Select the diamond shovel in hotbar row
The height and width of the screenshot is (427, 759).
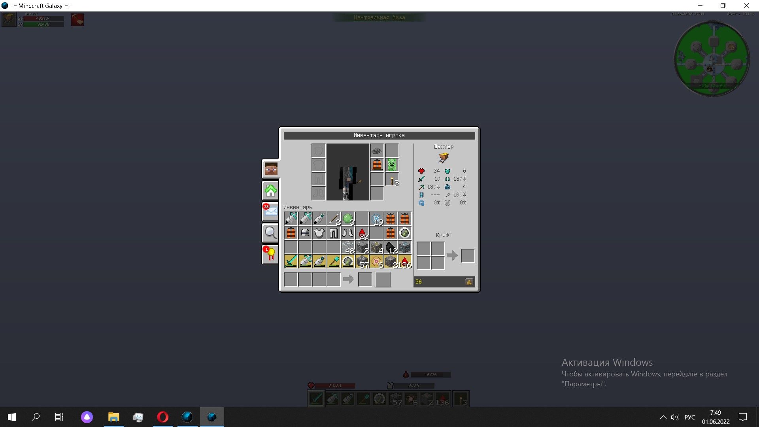coord(334,261)
